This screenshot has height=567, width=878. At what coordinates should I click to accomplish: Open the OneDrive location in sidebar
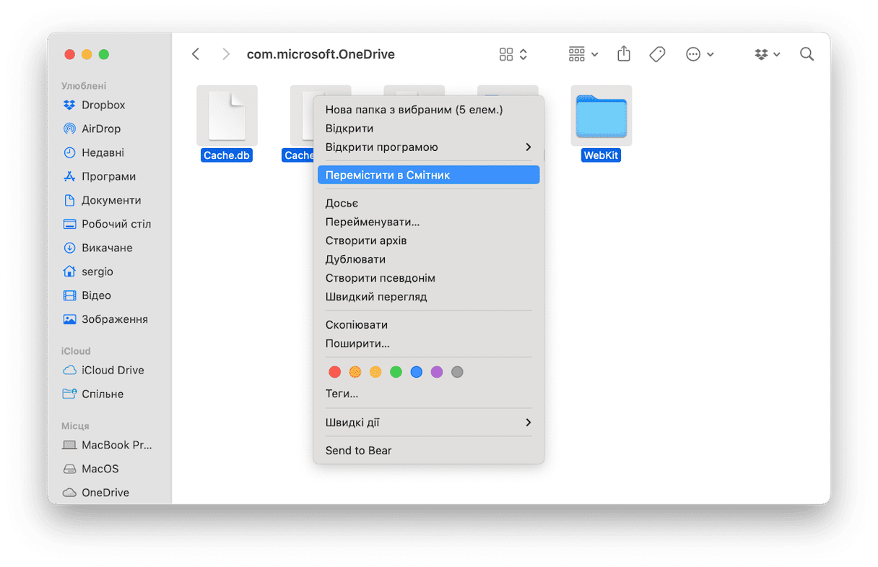(105, 493)
